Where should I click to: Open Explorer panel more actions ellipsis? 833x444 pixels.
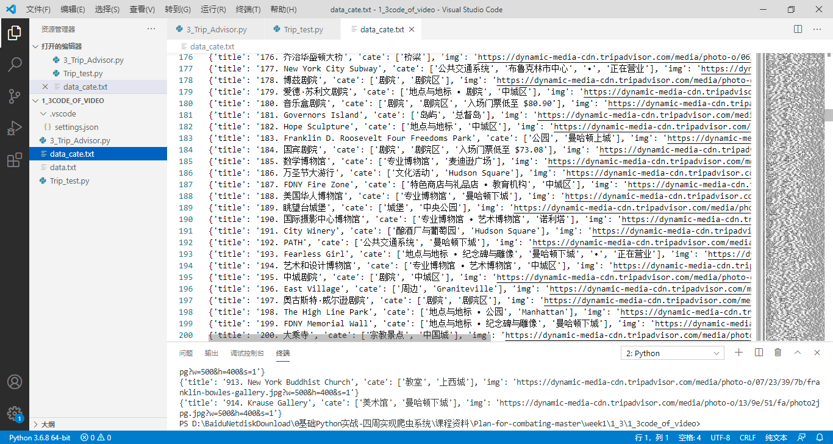[x=151, y=29]
